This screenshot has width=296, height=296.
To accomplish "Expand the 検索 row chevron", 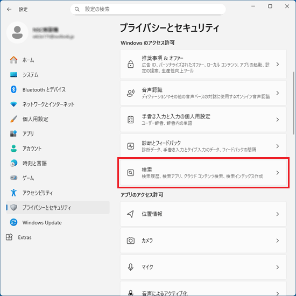I will click(x=278, y=173).
